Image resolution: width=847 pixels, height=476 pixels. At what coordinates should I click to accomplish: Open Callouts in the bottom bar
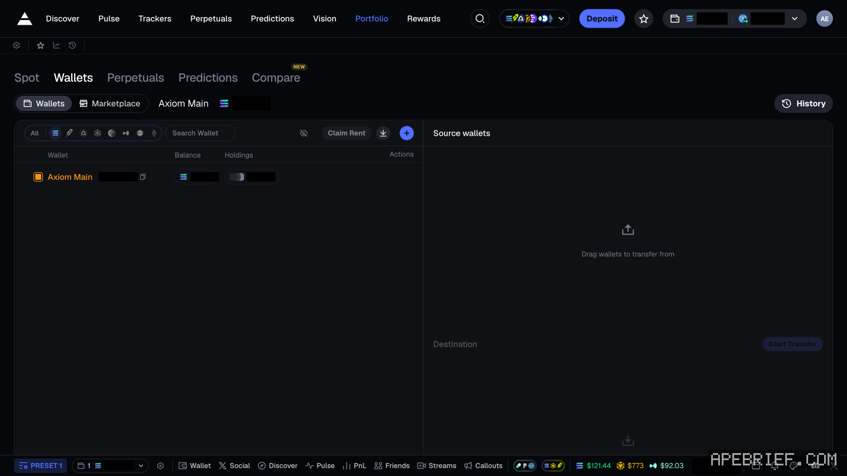(483, 465)
